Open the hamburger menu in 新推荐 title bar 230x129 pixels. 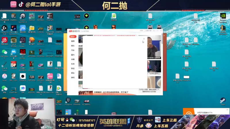pyautogui.click(x=154, y=31)
